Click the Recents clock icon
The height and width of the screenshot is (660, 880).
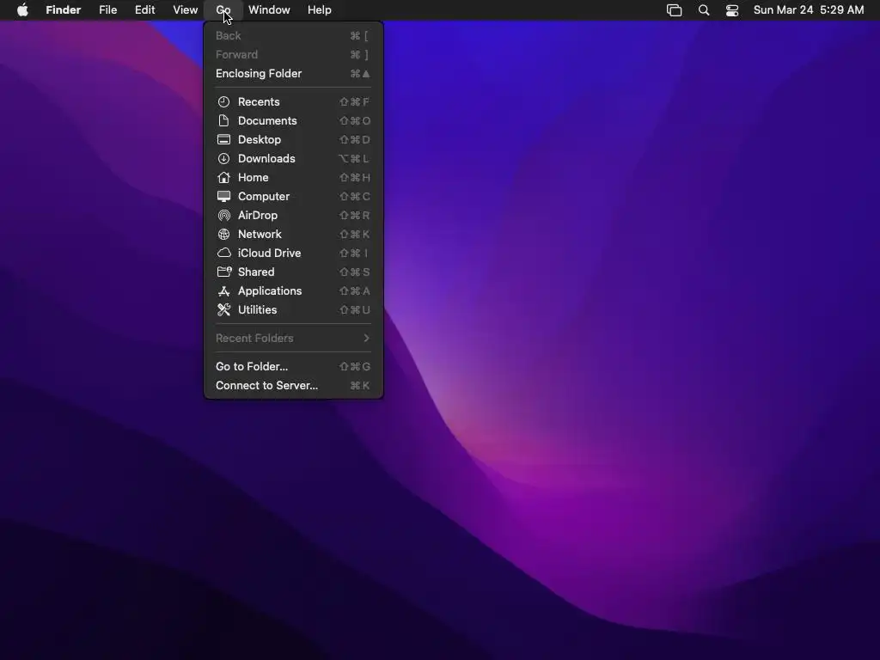pyautogui.click(x=224, y=101)
